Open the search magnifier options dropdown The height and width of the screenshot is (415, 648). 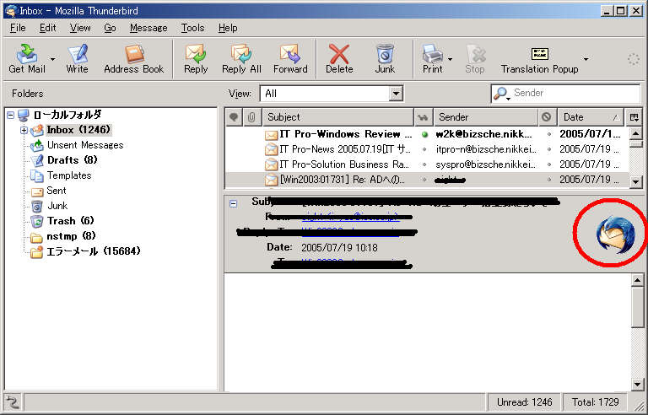click(501, 94)
